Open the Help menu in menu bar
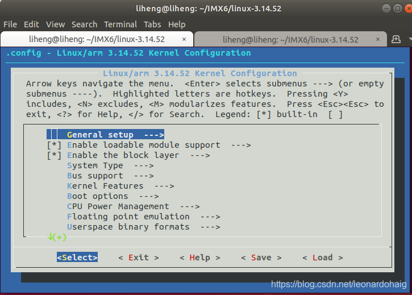The width and height of the screenshot is (412, 295). pyautogui.click(x=177, y=24)
